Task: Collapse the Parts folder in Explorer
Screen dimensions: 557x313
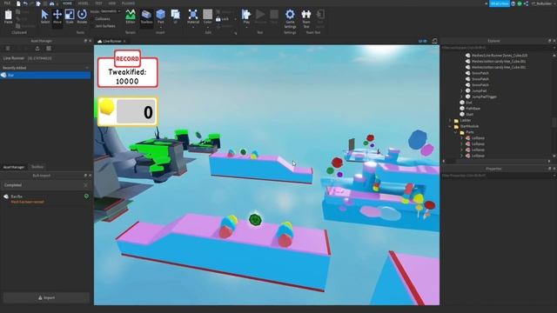Action: (x=456, y=132)
